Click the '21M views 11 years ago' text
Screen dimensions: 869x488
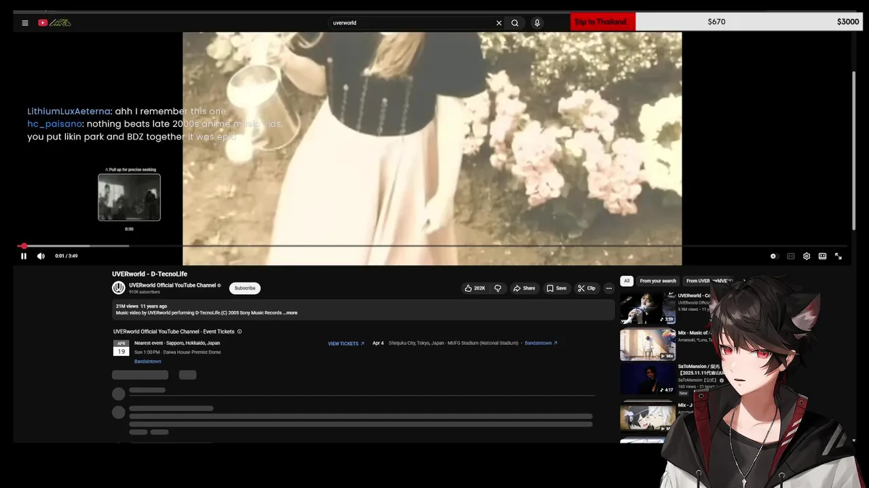point(141,306)
